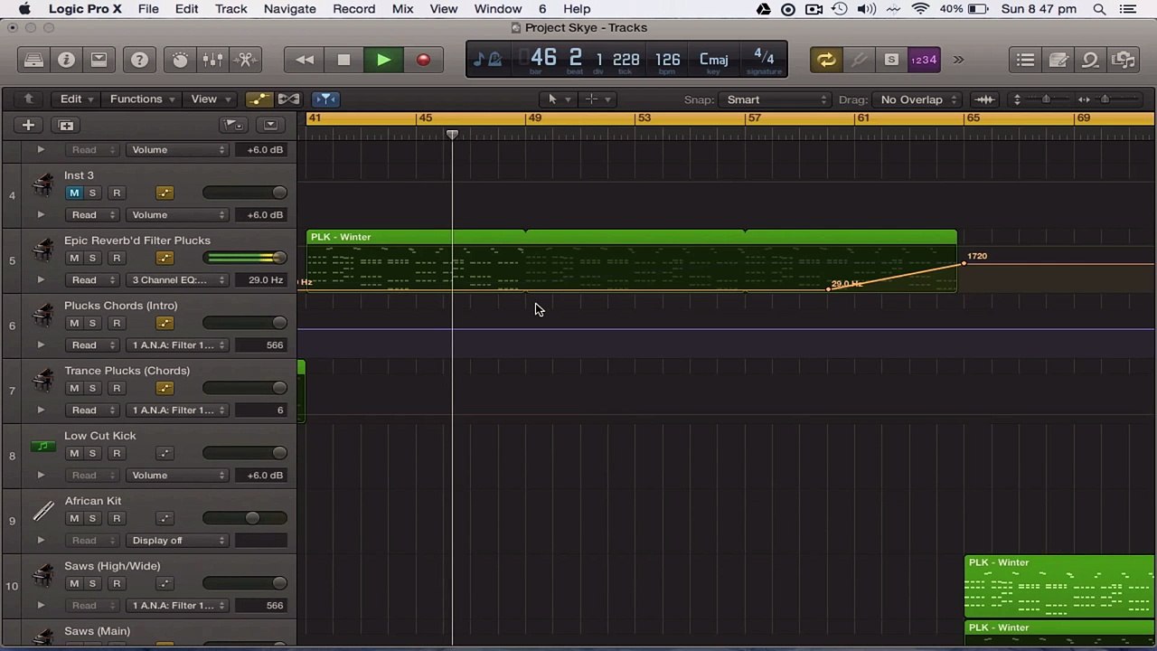Click the African Kit drumstick icon
The width and height of the screenshot is (1157, 651).
tap(42, 512)
